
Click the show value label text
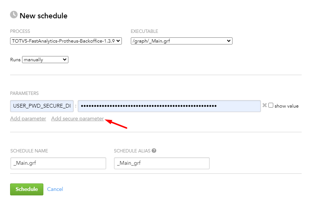pos(286,106)
